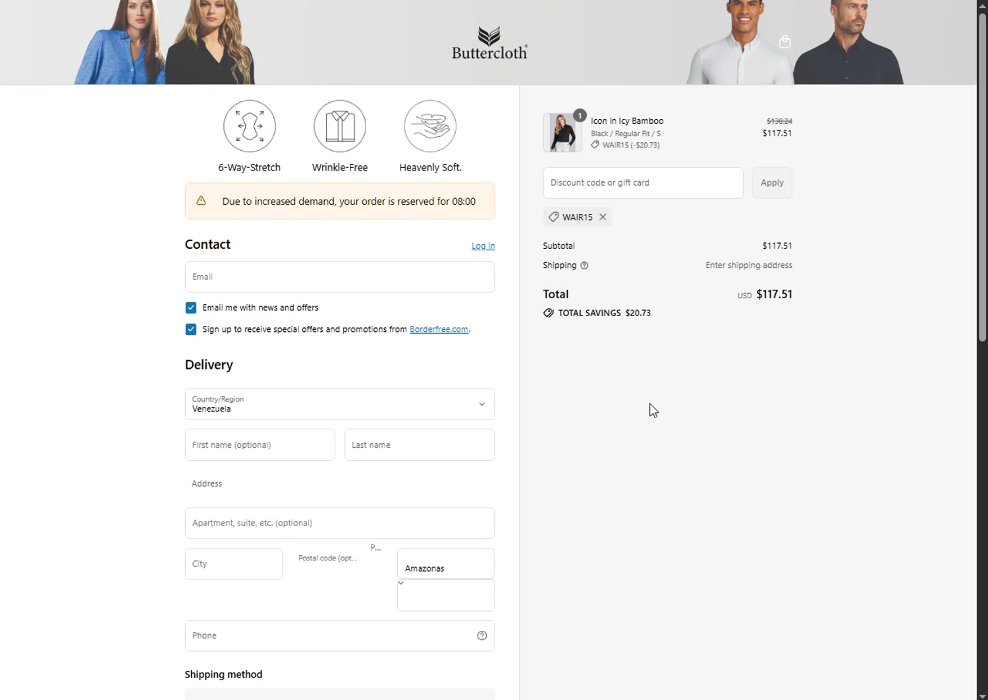This screenshot has width=988, height=700.
Task: Click the Apartment, suite, etc. field
Action: point(340,523)
